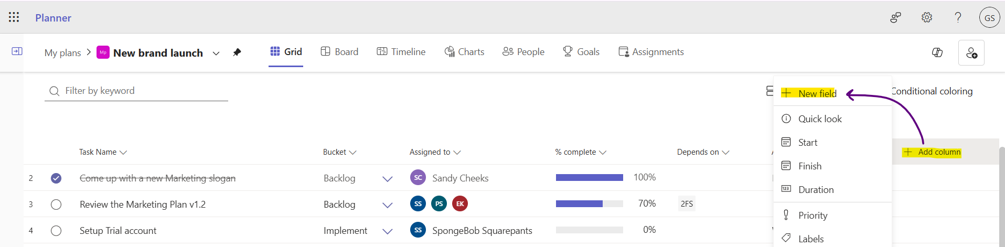Switch to the Board tab
Image resolution: width=1005 pixels, height=247 pixels.
pos(339,52)
